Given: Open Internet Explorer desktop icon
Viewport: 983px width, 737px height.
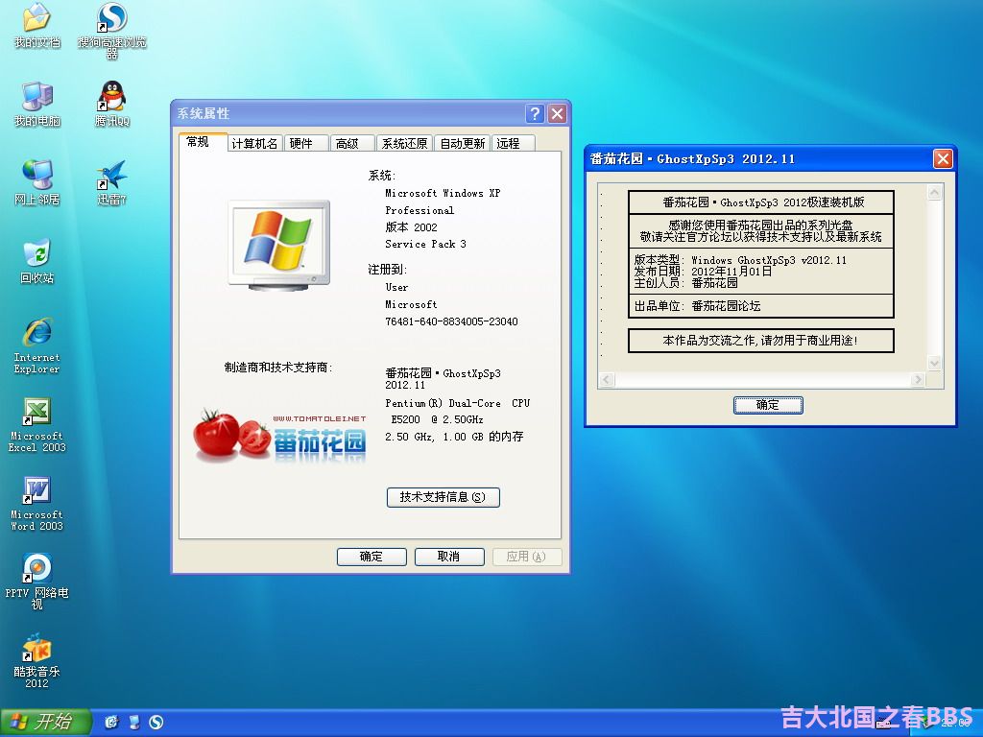Looking at the screenshot, I should 37,345.
